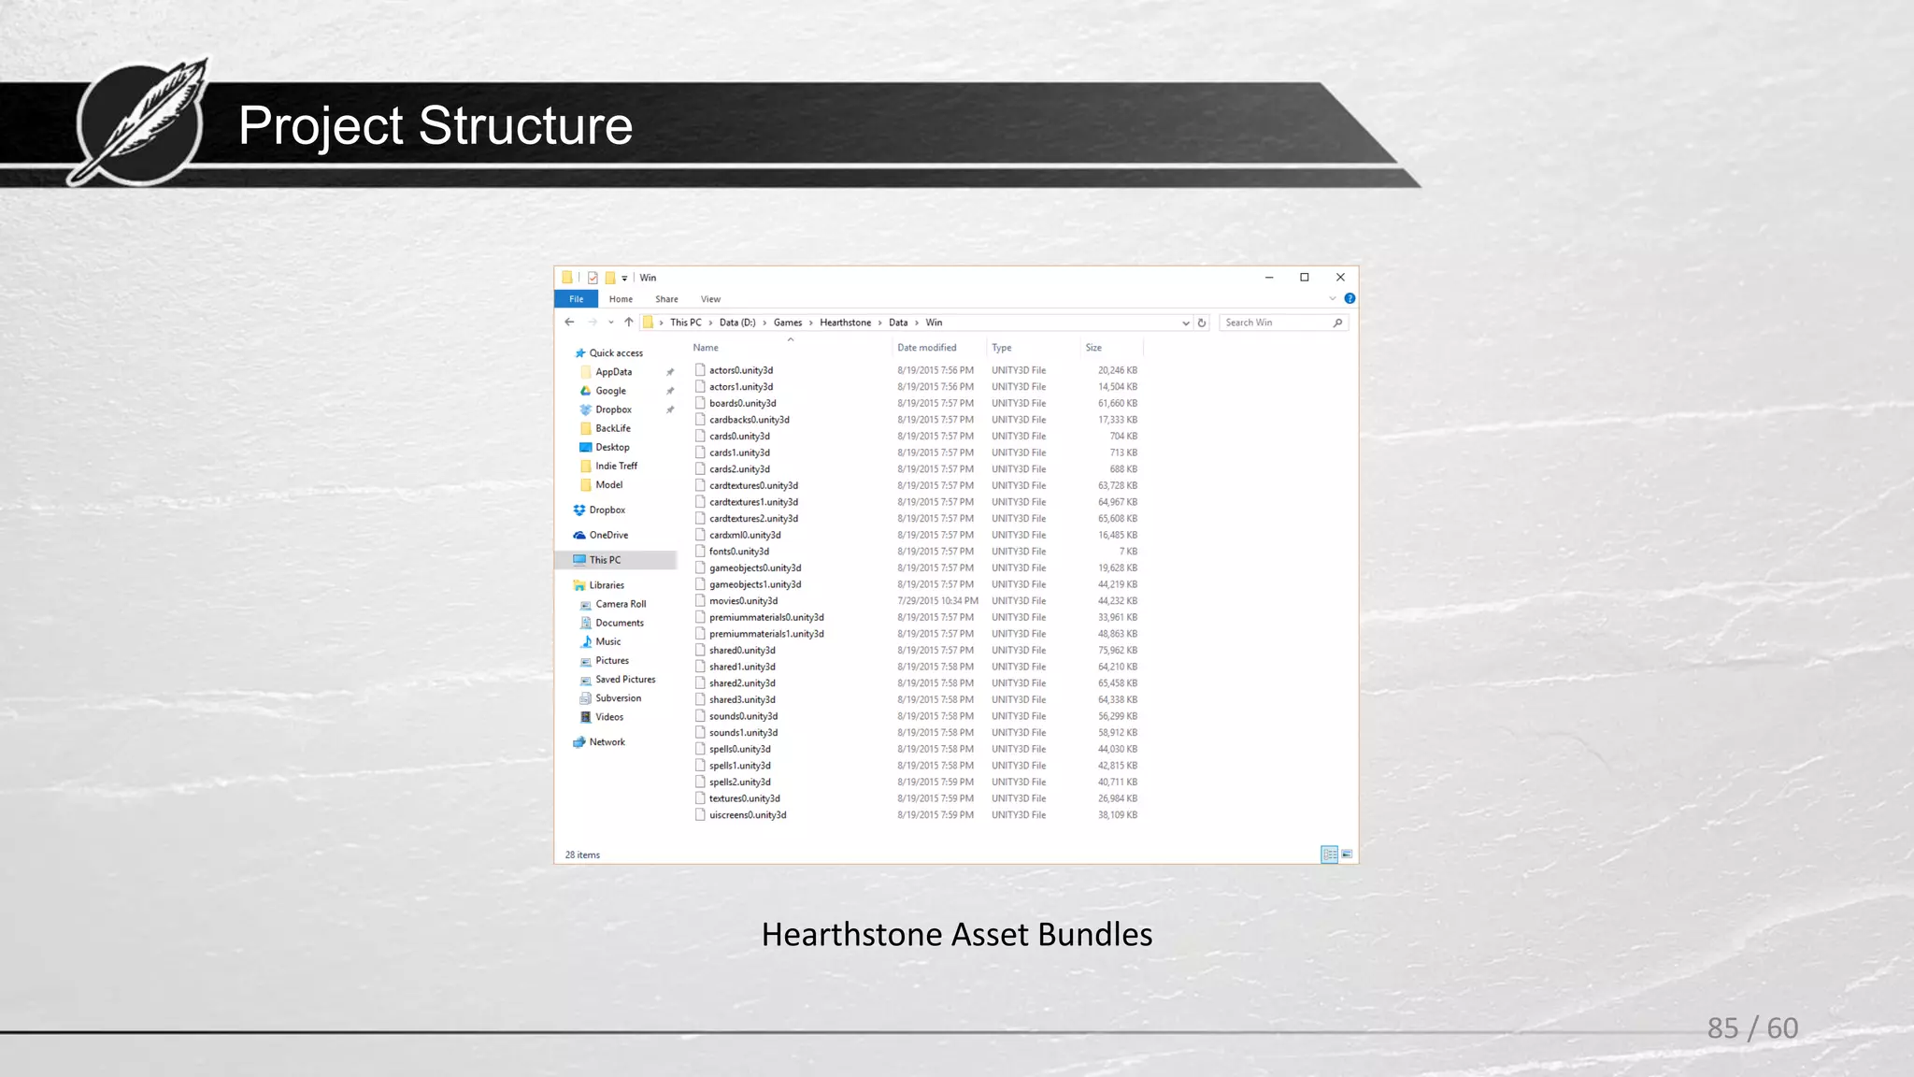1914x1077 pixels.
Task: Open the File ribbon tab
Action: pyautogui.click(x=577, y=299)
